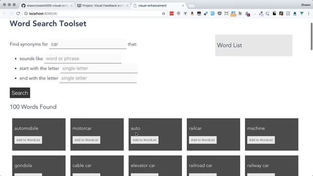
Task: Close the visual-enhancement tab
Action: click(183, 5)
